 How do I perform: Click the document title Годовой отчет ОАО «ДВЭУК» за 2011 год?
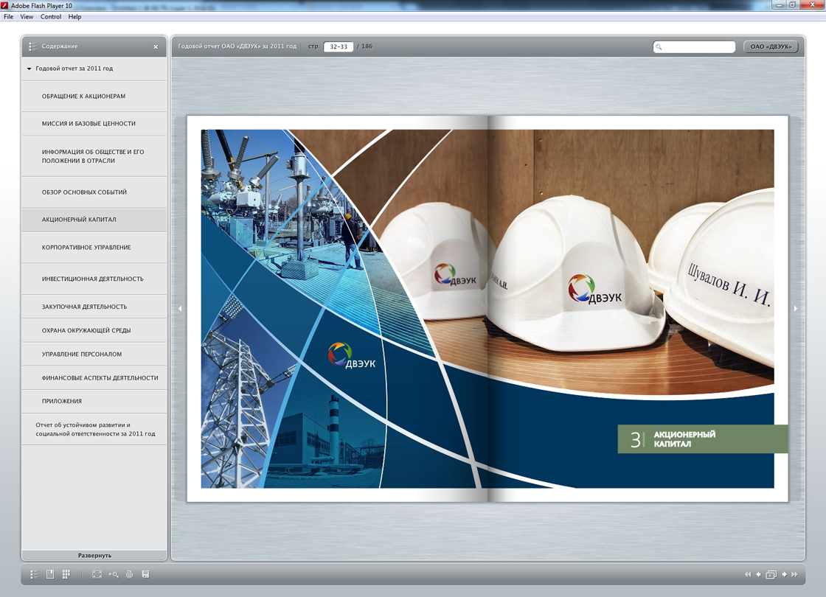click(x=237, y=47)
